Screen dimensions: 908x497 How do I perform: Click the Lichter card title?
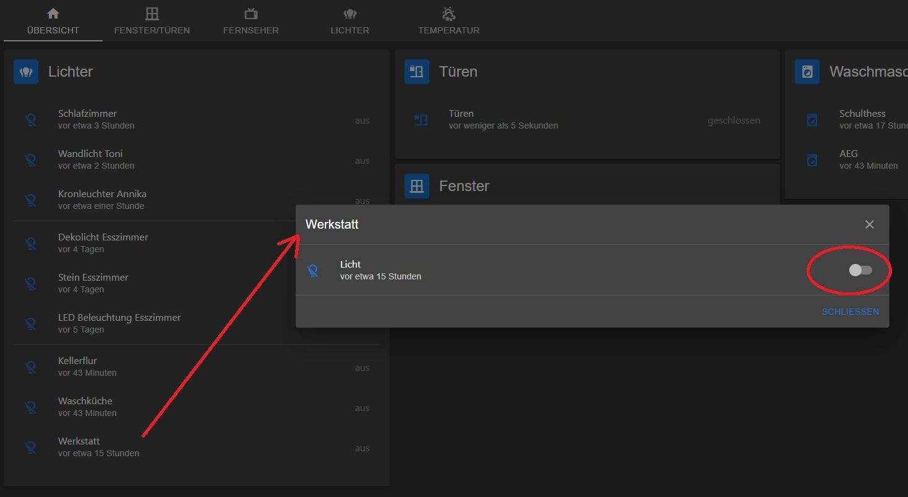click(71, 72)
